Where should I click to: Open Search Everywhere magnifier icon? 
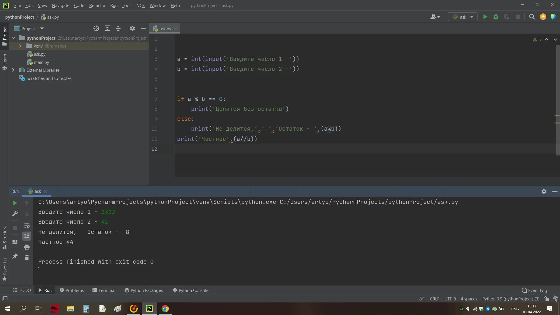(532, 17)
